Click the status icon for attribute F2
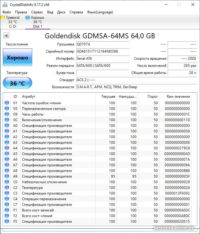Screen dimensions: 200x234 point(7,216)
